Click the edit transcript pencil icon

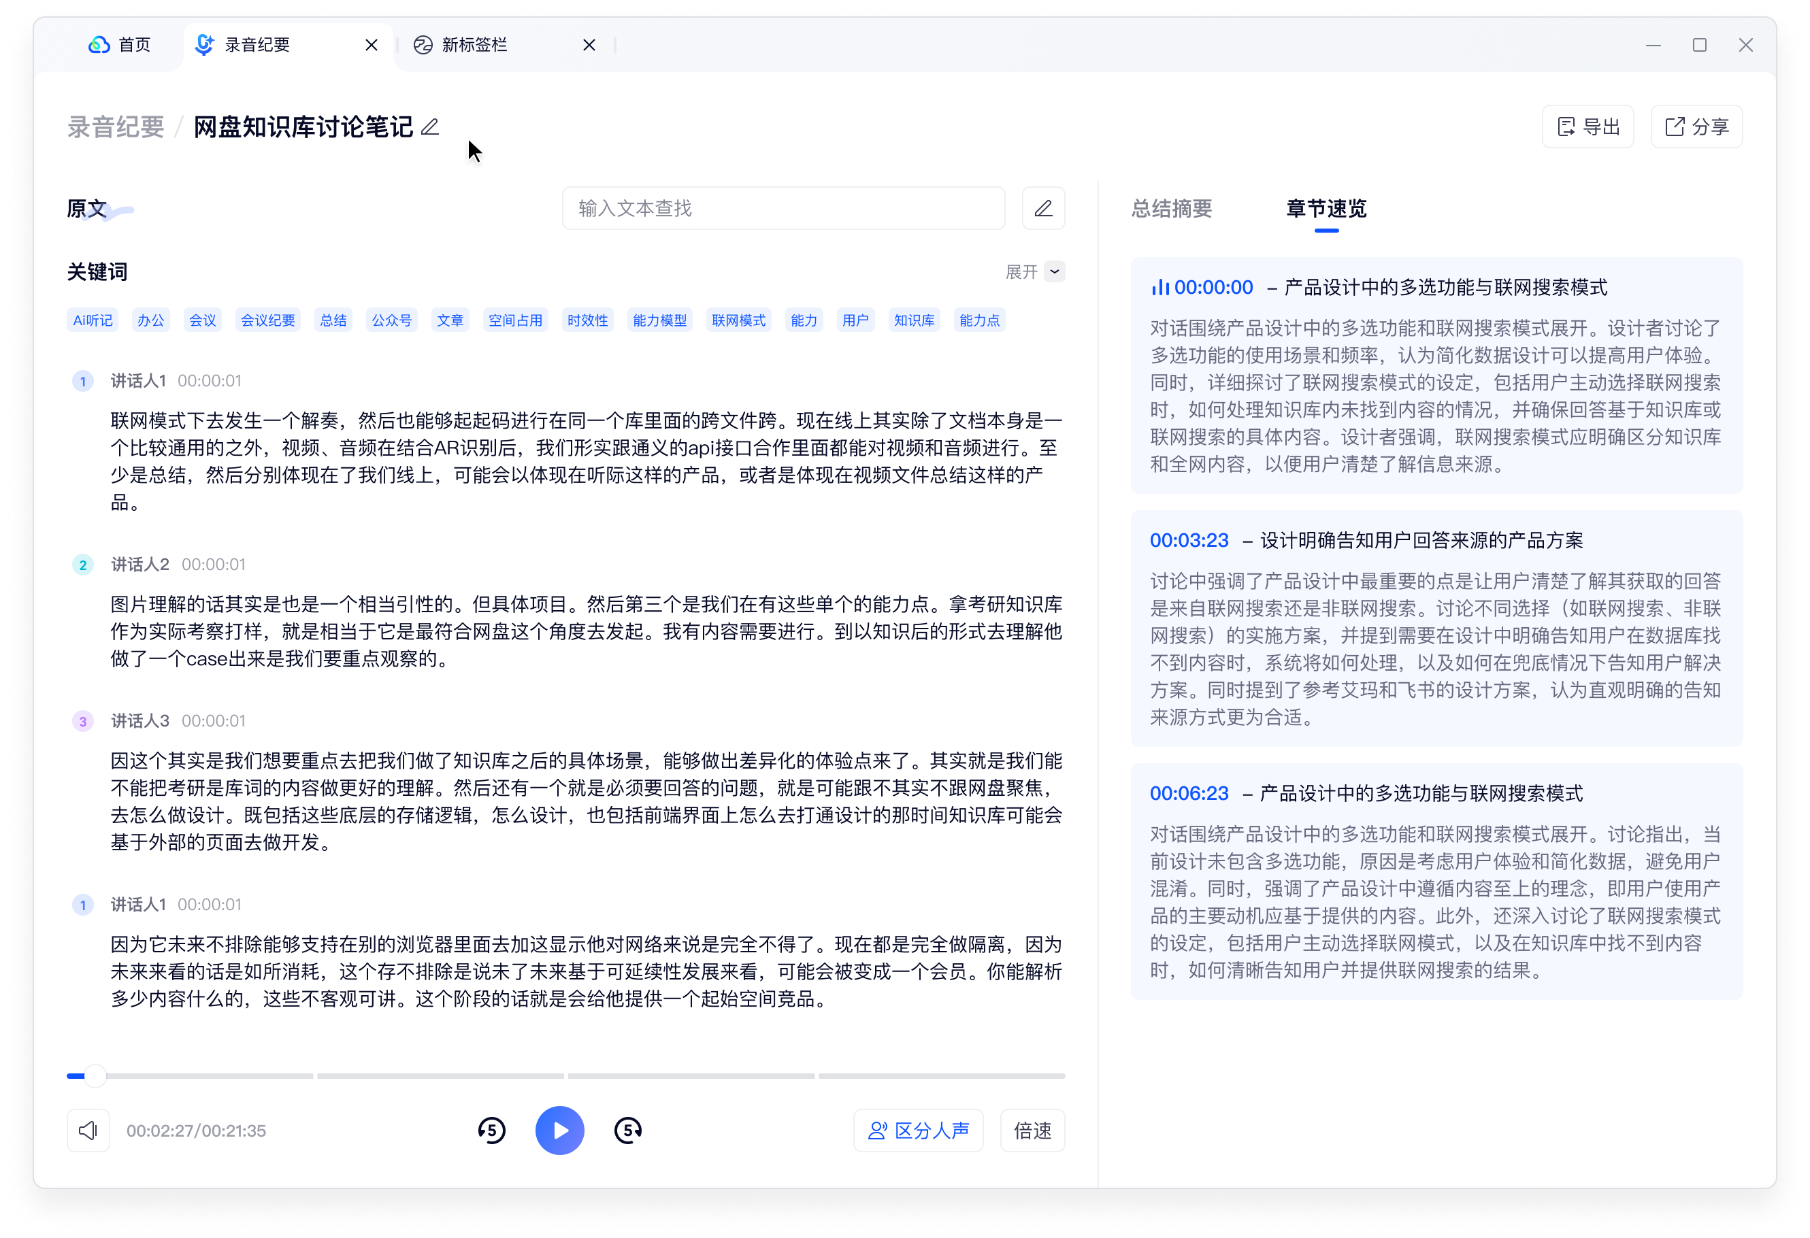tap(1043, 209)
